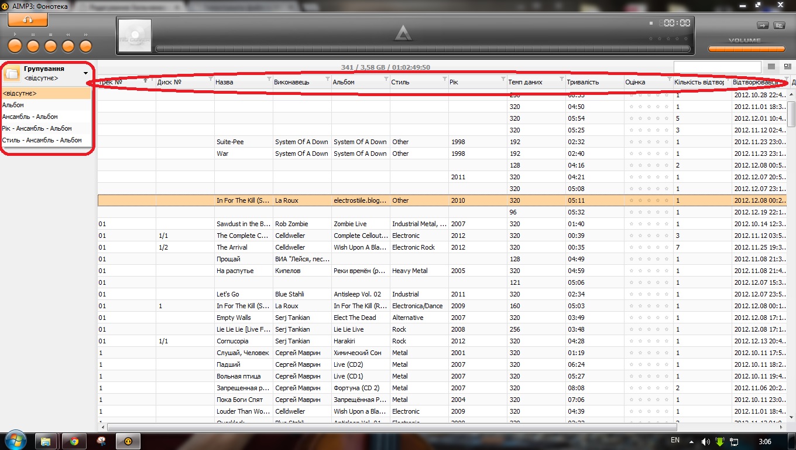Sort by Тривалість column header

point(595,82)
